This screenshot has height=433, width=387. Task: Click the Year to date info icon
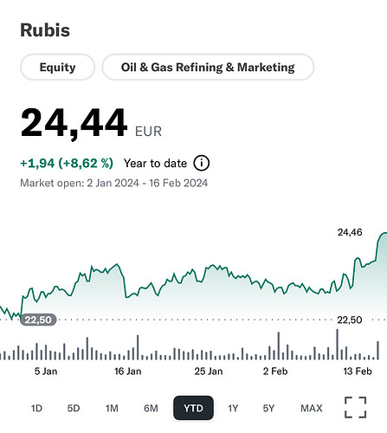click(x=202, y=163)
